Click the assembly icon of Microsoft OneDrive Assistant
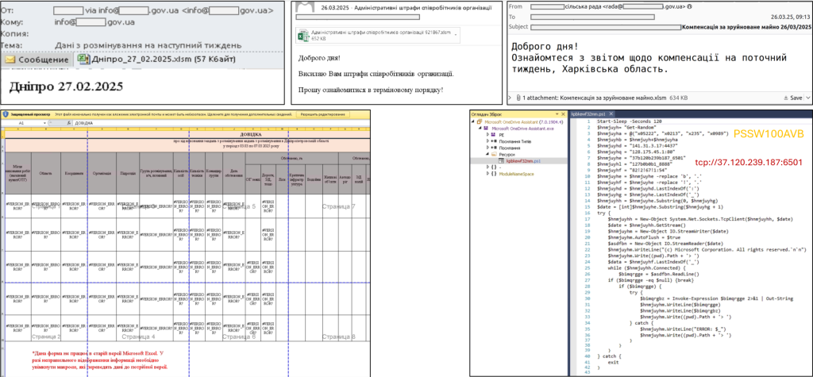Image resolution: width=813 pixels, height=377 pixels. point(479,122)
